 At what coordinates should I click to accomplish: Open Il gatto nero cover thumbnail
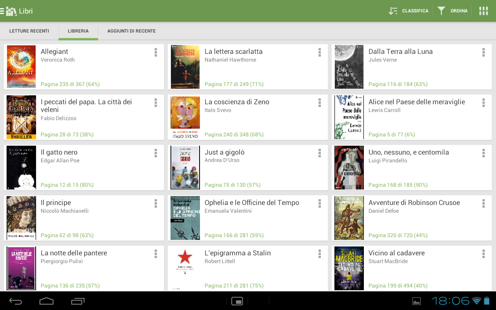(x=21, y=167)
